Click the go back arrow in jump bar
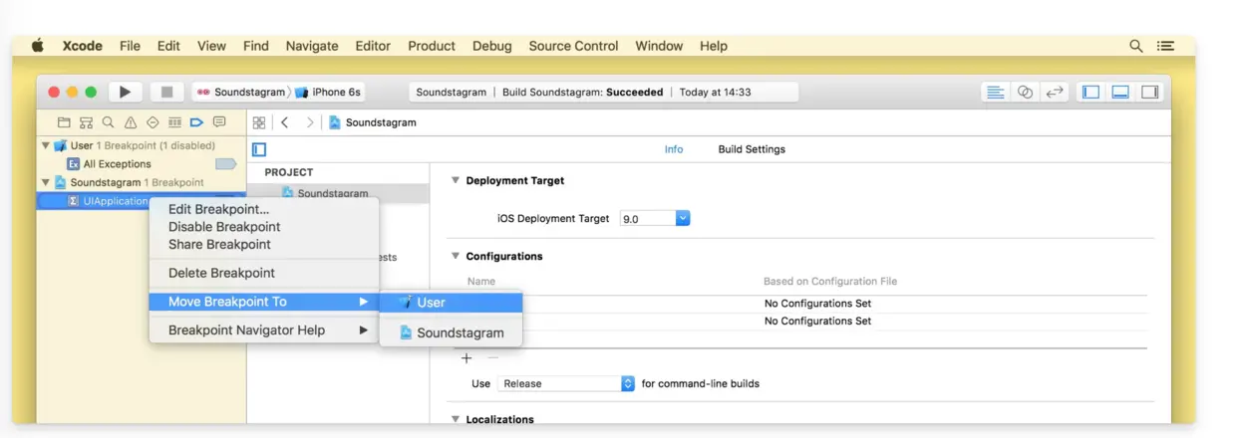 [285, 122]
